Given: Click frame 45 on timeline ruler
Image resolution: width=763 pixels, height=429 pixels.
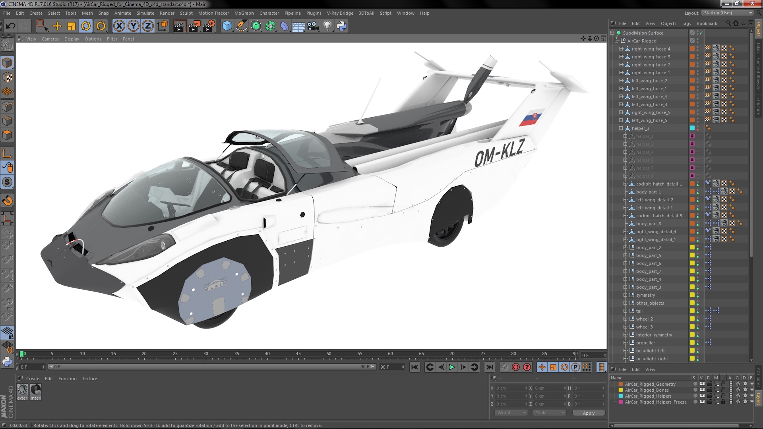Looking at the screenshot, I should pyautogui.click(x=298, y=354).
